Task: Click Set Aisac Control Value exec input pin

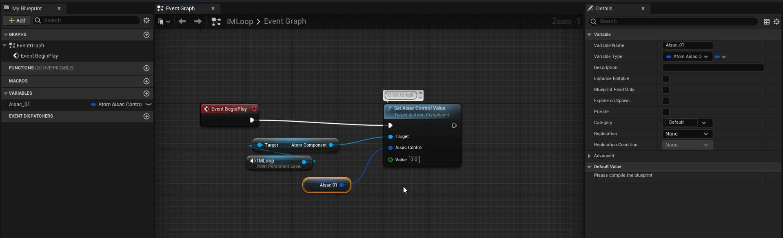Action: [x=390, y=125]
